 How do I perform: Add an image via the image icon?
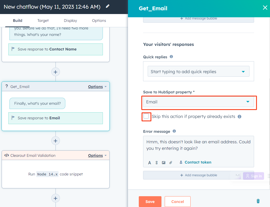[164, 162]
